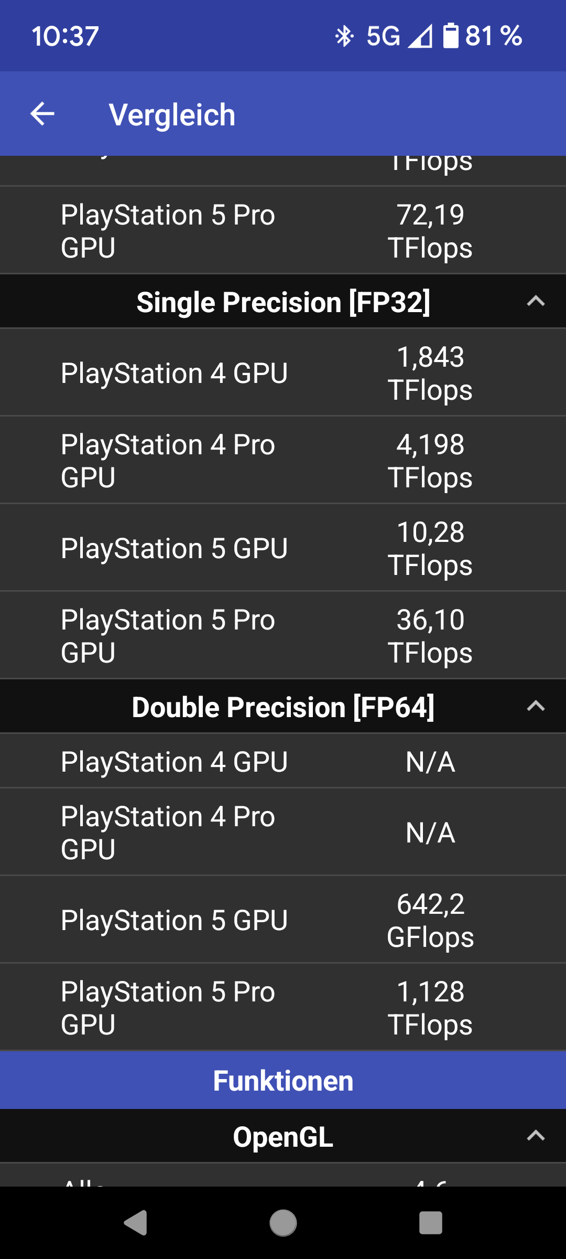Screen dimensions: 566x1259
Task: Tap the Android back navigation button
Action: tap(136, 1223)
